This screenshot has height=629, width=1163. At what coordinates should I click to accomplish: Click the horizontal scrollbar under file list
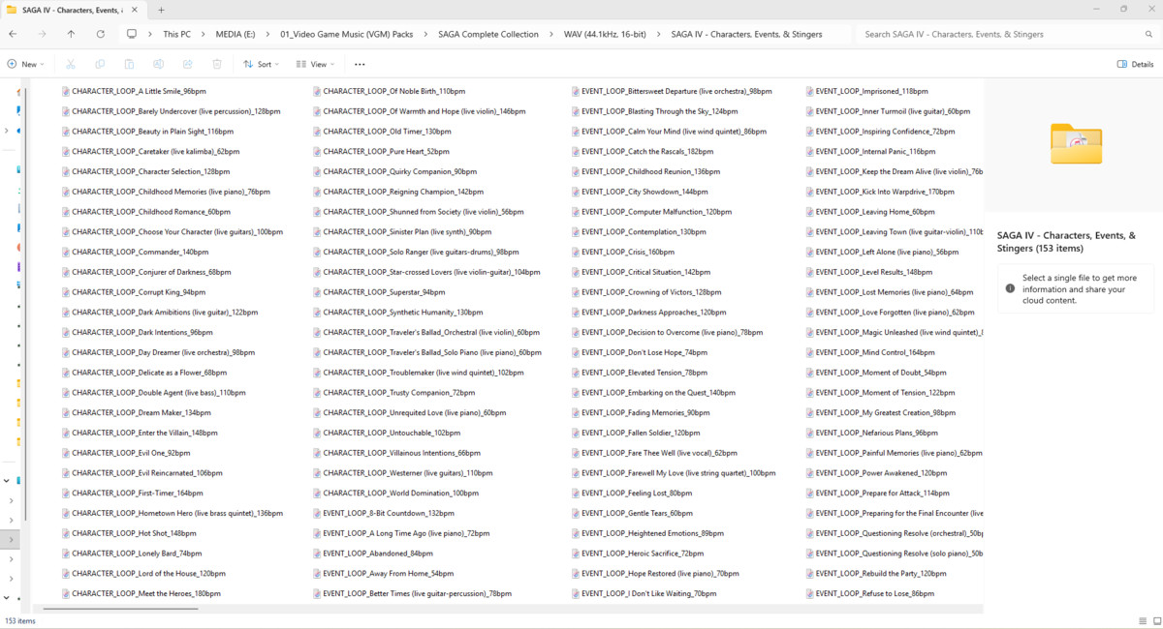[116, 609]
